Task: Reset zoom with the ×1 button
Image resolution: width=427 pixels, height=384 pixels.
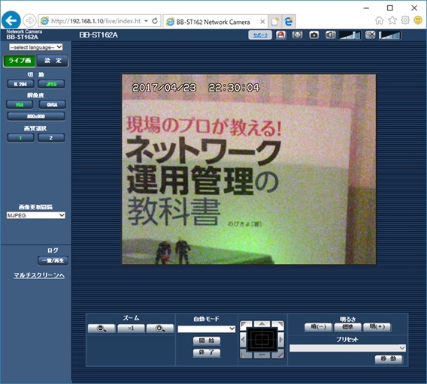Action: coord(131,328)
